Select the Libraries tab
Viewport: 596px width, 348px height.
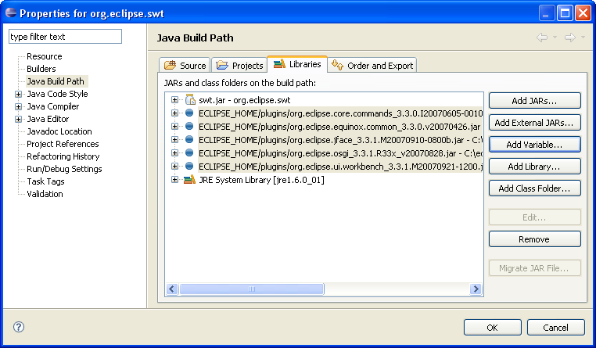tap(297, 64)
